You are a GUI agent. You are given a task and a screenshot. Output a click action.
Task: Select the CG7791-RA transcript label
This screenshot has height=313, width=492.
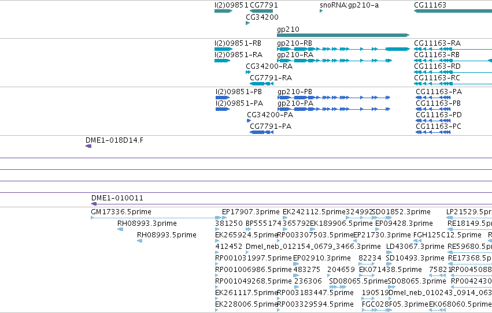click(x=271, y=78)
